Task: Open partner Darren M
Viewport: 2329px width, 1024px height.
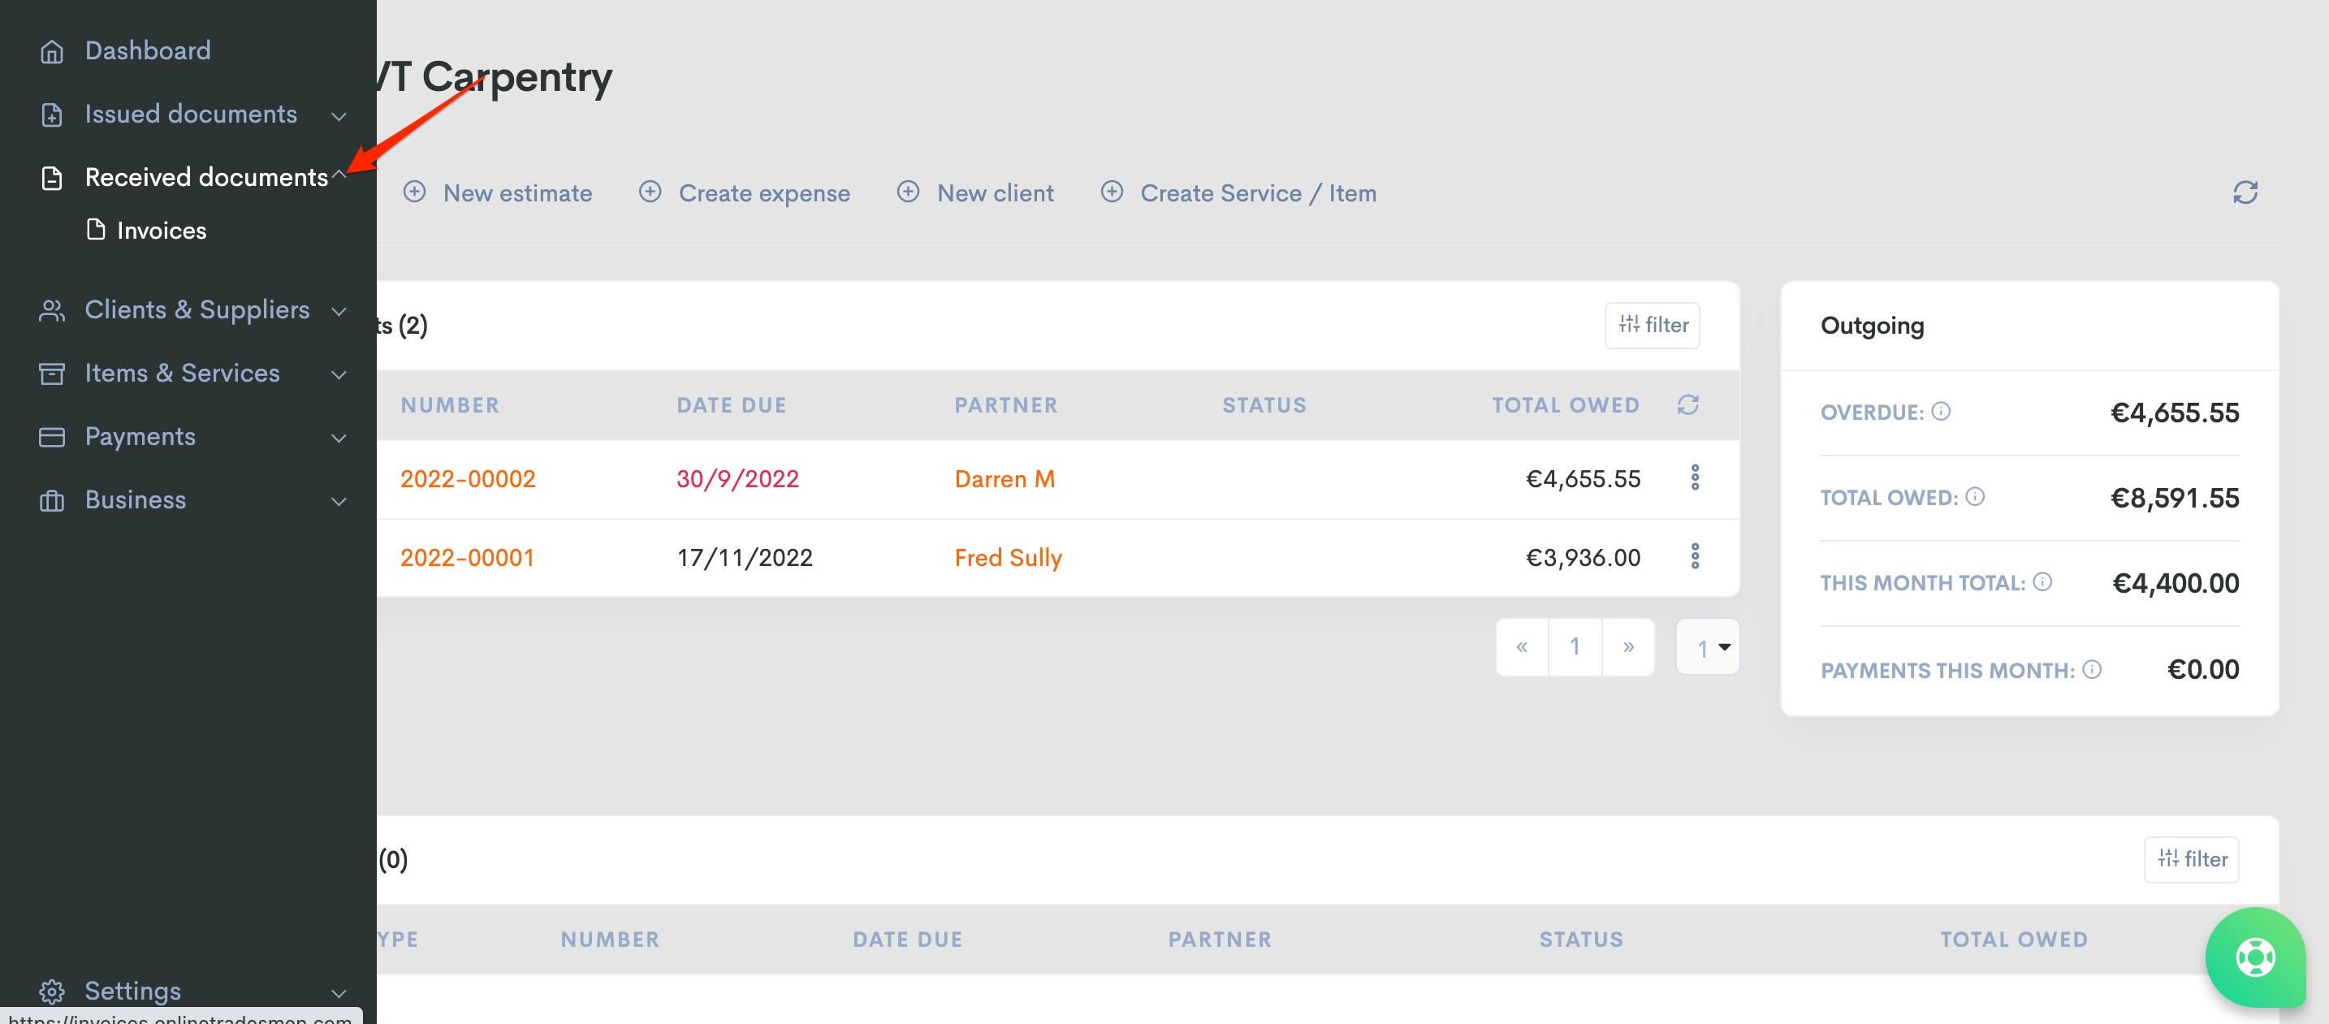Action: [1005, 479]
